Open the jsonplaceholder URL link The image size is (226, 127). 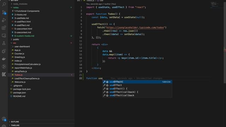pos(135,28)
